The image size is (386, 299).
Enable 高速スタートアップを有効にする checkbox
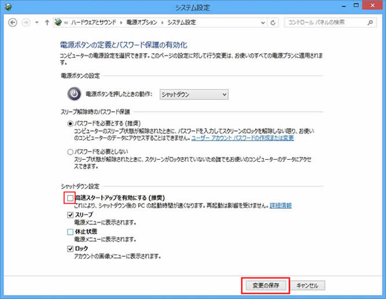click(x=70, y=198)
